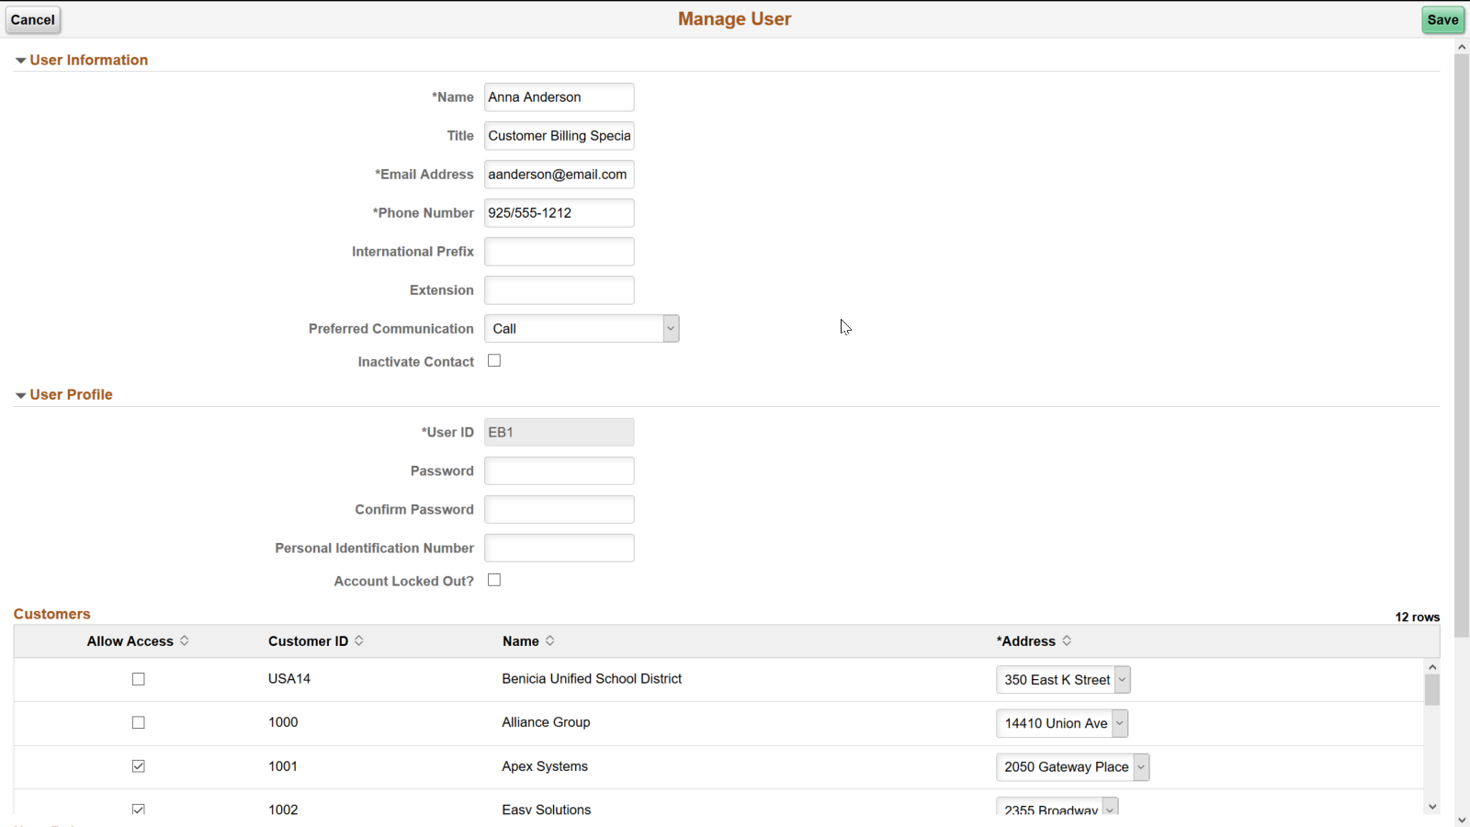Enable the Inactivate Contact checkbox
This screenshot has height=827, width=1470.
click(x=494, y=360)
